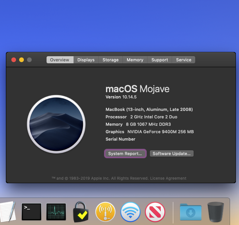
Task: Switch to the Service tab
Action: click(x=184, y=60)
